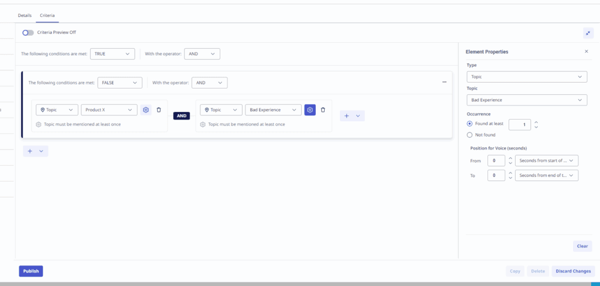Toggle Criteria Preview switch
Viewport: 600px width, 286px height.
tap(28, 33)
